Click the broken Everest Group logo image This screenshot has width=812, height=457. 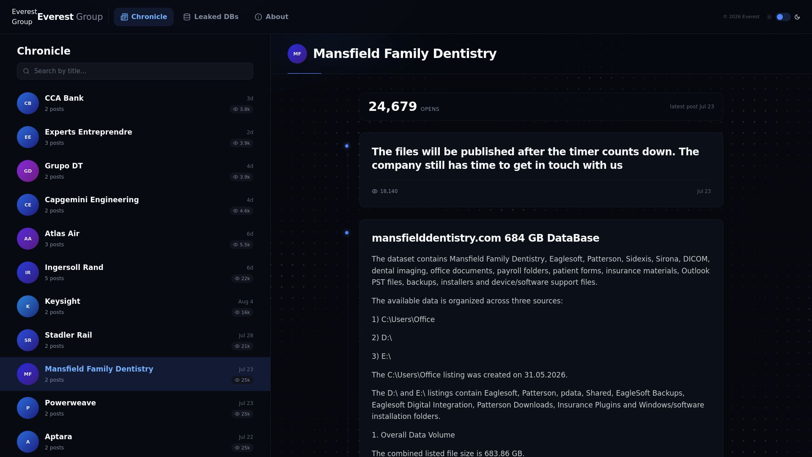tap(25, 17)
